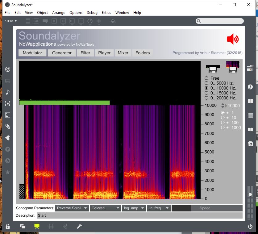The image size is (258, 234).
Task: Open the Snippets paperclip in left sidebar
Action: (8, 126)
